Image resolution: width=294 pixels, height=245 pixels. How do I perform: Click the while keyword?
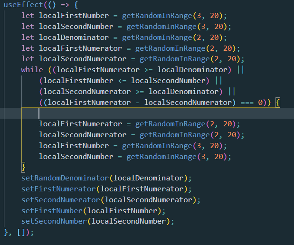(32, 70)
